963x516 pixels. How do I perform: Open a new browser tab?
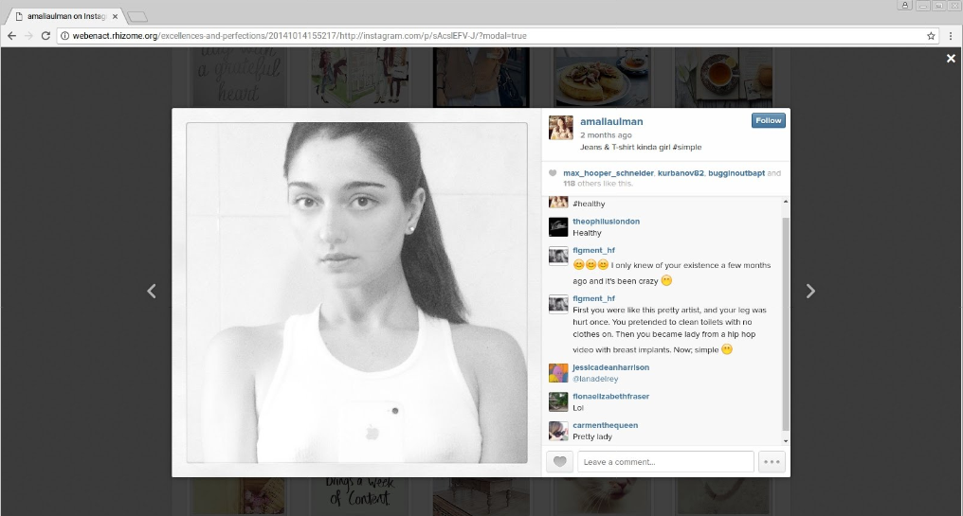click(136, 16)
